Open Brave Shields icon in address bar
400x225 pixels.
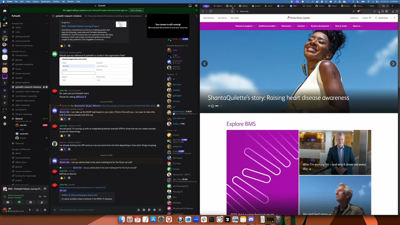[359, 11]
